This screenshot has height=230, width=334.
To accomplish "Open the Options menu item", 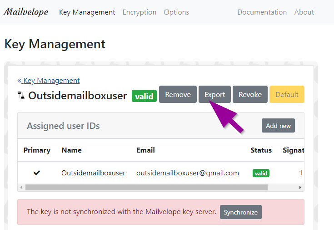I will tap(176, 12).
